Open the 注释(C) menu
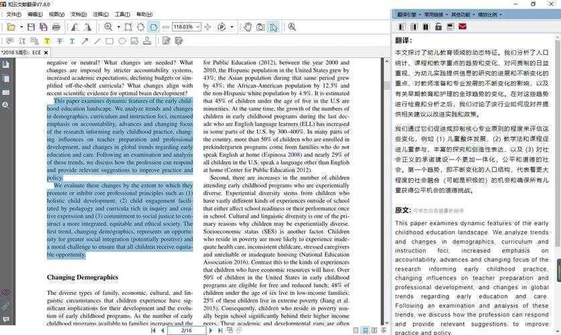This screenshot has height=335, width=561. [x=100, y=14]
